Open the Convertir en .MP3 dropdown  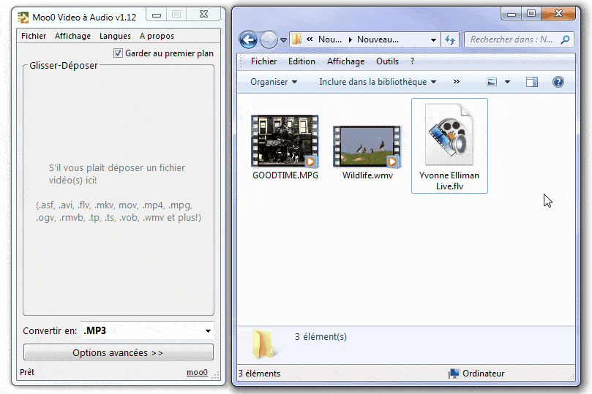point(147,330)
